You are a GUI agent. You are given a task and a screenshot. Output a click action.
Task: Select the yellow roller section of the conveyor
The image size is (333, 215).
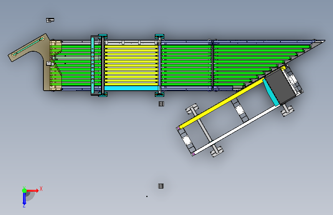coord(131,65)
